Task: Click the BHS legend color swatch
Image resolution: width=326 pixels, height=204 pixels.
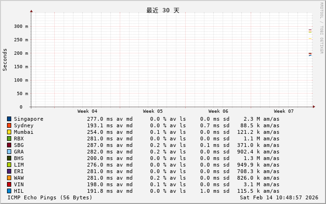Action: [x=9, y=158]
